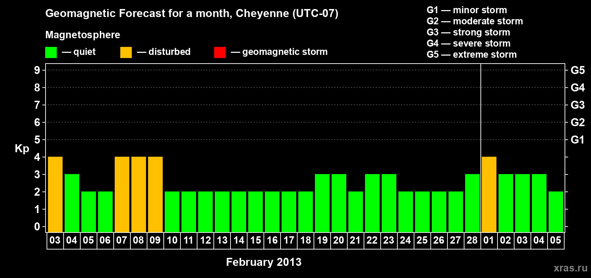Viewport: 591px width, 278px height.
Task: Click the G5 right-axis label
Action: pos(578,70)
